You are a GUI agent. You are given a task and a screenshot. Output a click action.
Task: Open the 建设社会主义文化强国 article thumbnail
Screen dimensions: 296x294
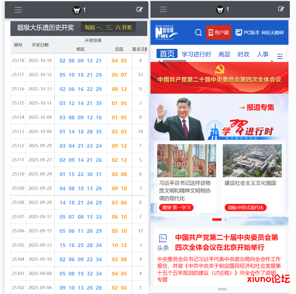[252, 160]
